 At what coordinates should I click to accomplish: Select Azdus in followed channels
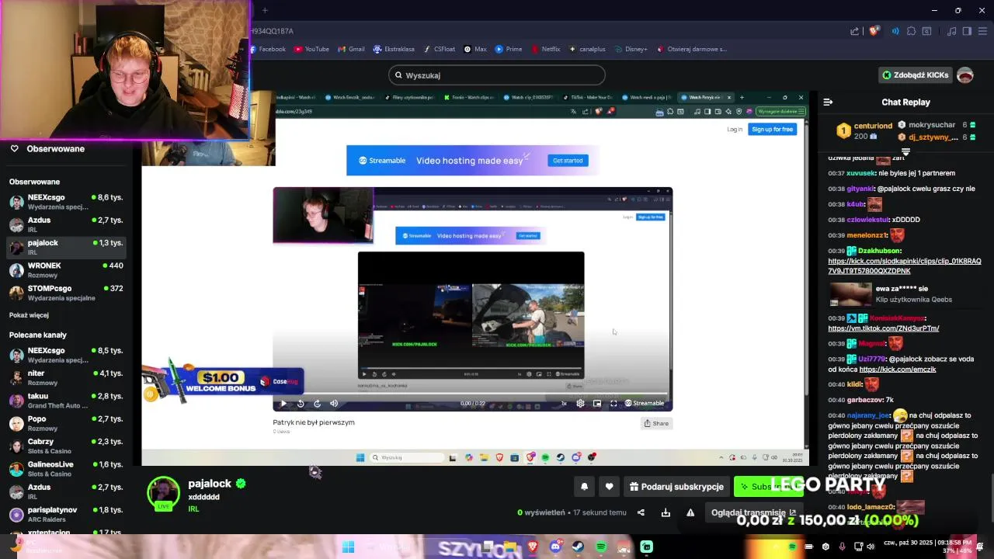pos(65,224)
